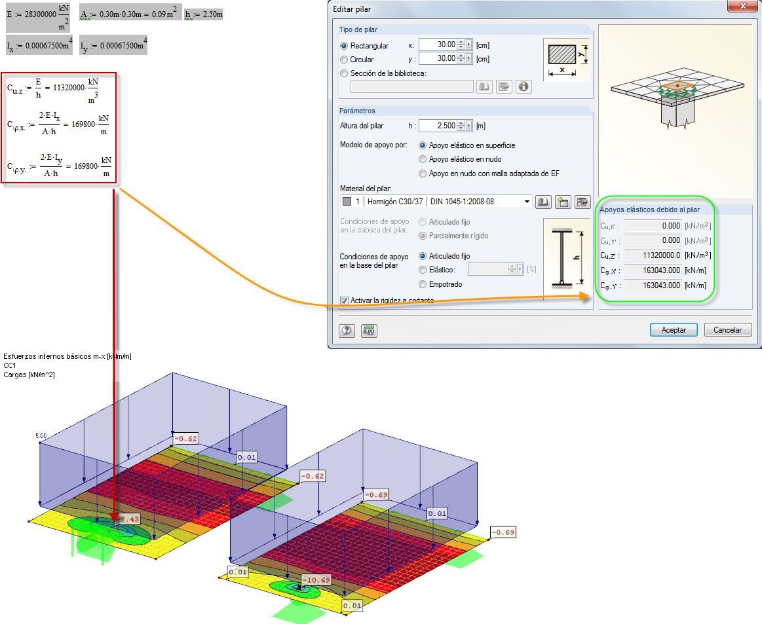762x624 pixels.
Task: Click the Cφ,X value 163043.000
Action: point(653,270)
